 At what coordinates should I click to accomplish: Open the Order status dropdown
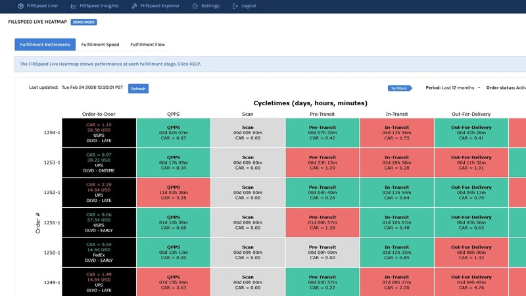click(506, 87)
